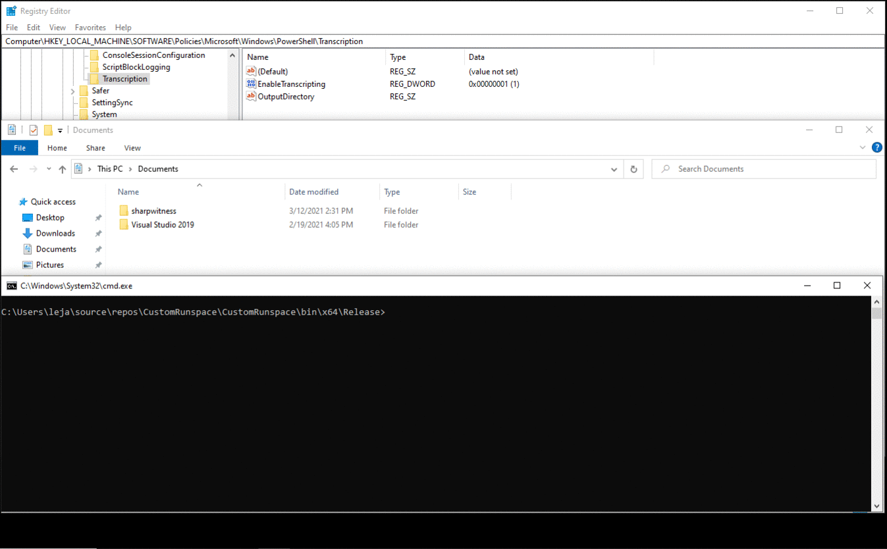This screenshot has height=549, width=887.
Task: Select the Transcription key in the registry tree
Action: click(125, 79)
